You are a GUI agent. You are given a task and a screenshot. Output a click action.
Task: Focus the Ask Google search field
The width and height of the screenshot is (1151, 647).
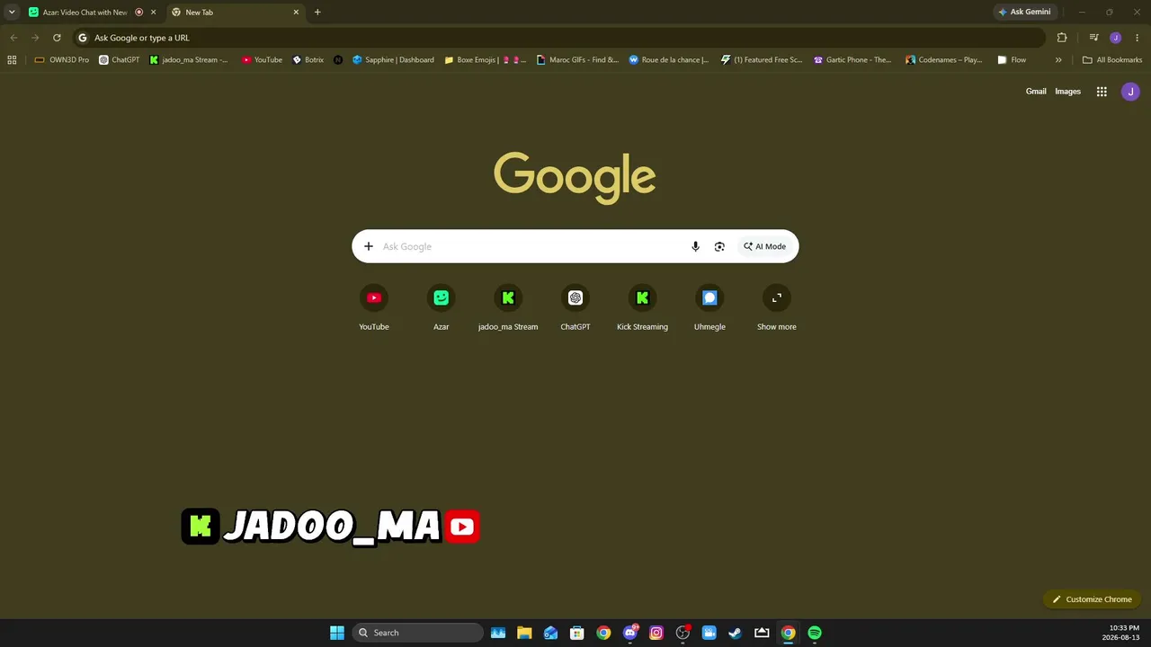coord(531,246)
